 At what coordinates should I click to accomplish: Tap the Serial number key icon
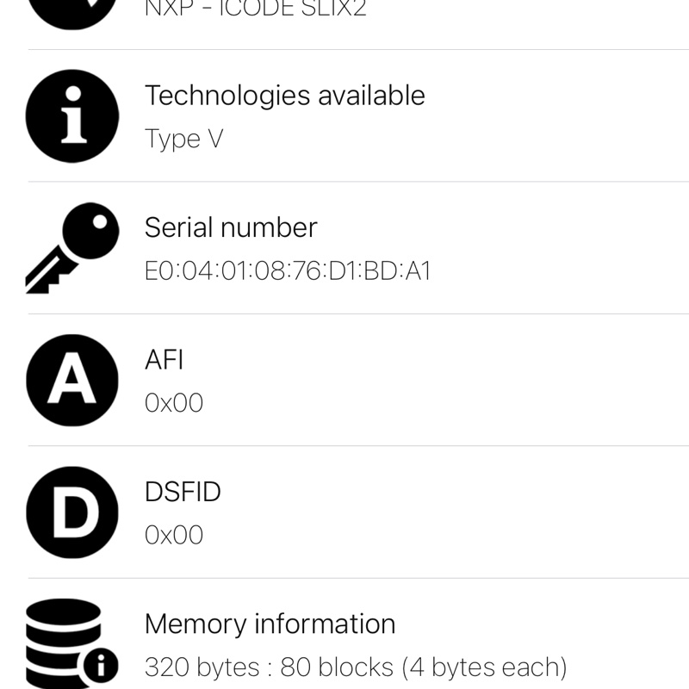click(72, 248)
